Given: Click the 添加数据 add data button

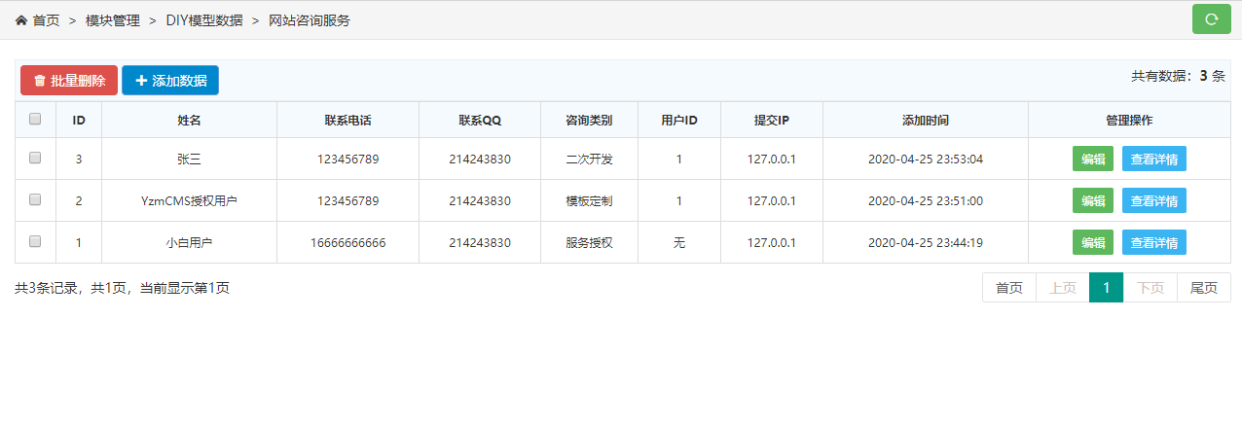Looking at the screenshot, I should tap(170, 81).
